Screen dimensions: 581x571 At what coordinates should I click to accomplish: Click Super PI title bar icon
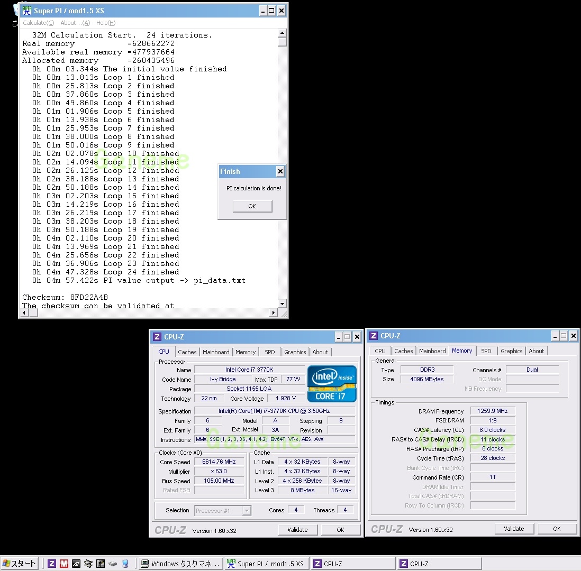26,11
